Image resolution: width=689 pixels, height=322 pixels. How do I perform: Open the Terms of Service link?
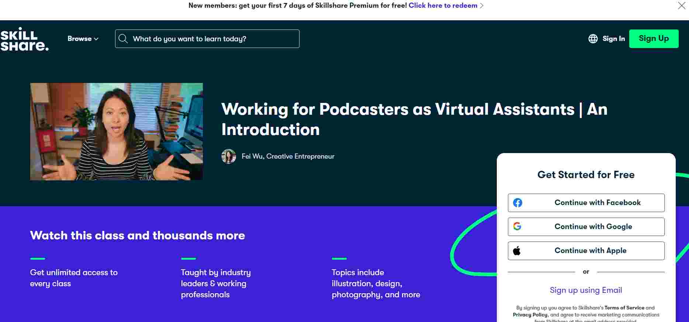tap(624, 308)
